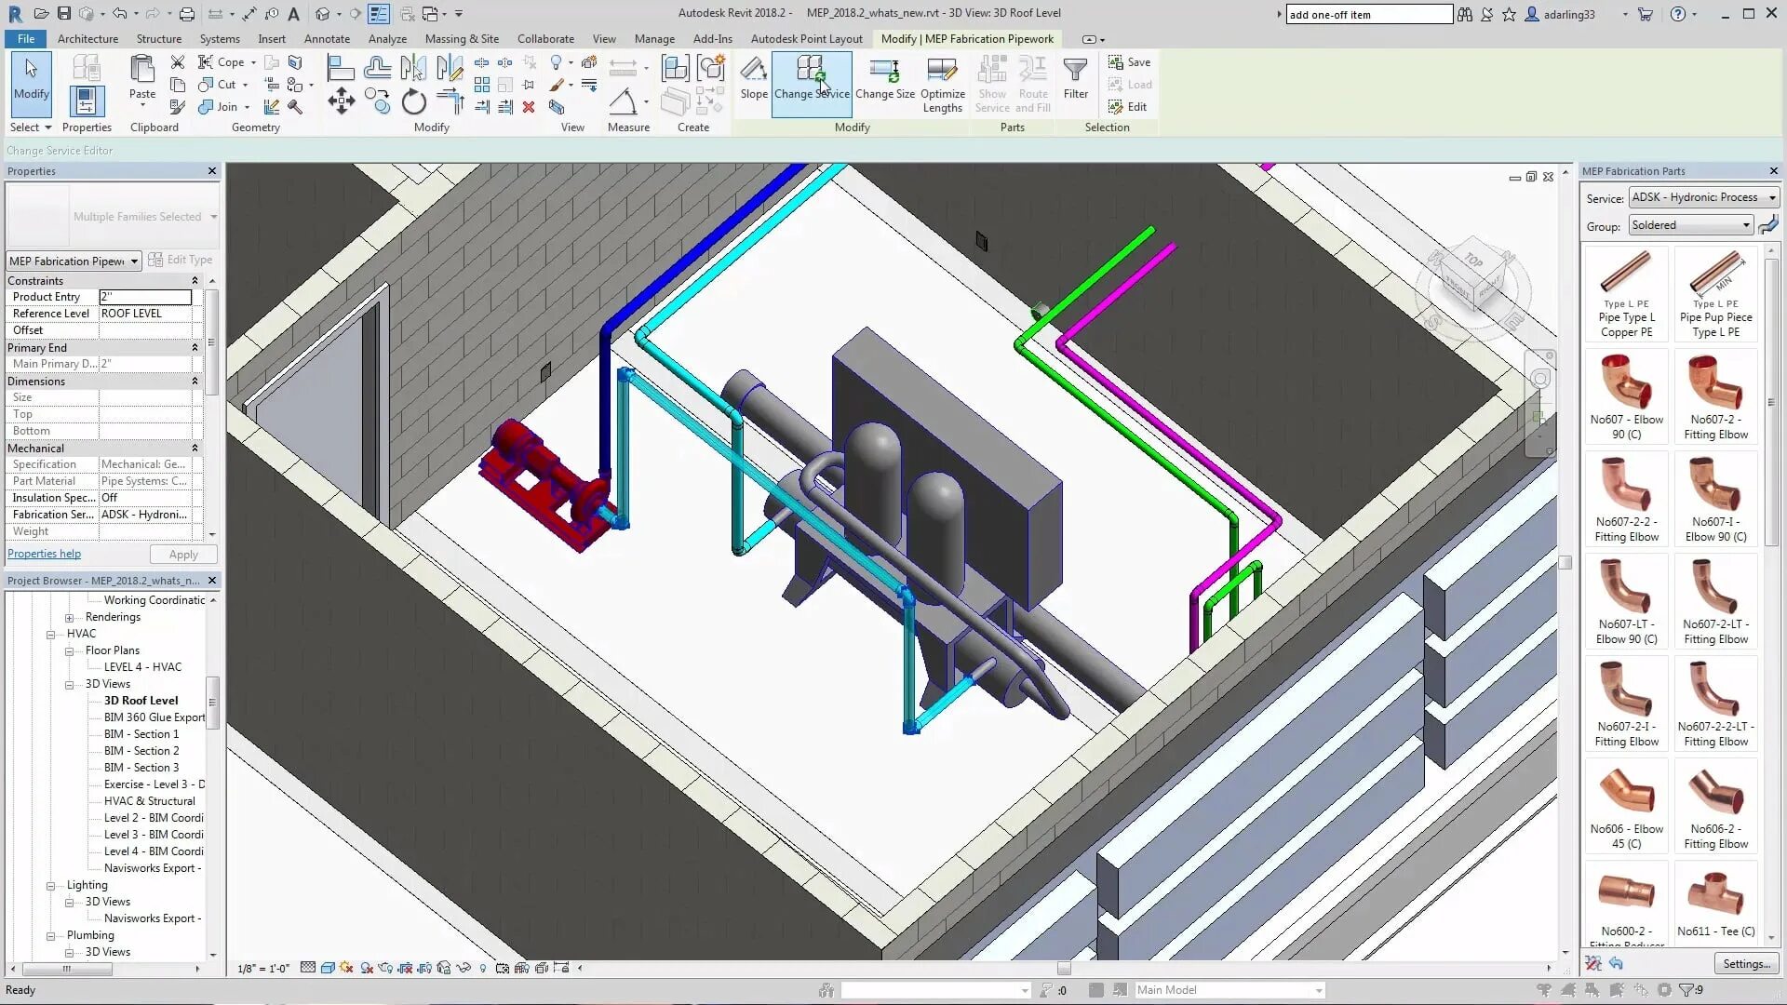
Task: Select the Rotate tool in Modify panel
Action: pyautogui.click(x=413, y=103)
